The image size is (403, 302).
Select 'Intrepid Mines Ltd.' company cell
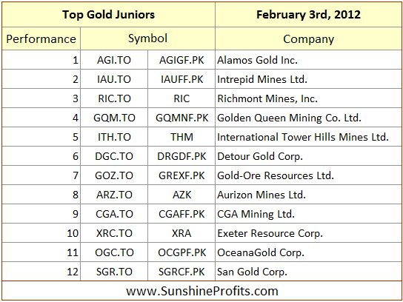pyautogui.click(x=308, y=79)
